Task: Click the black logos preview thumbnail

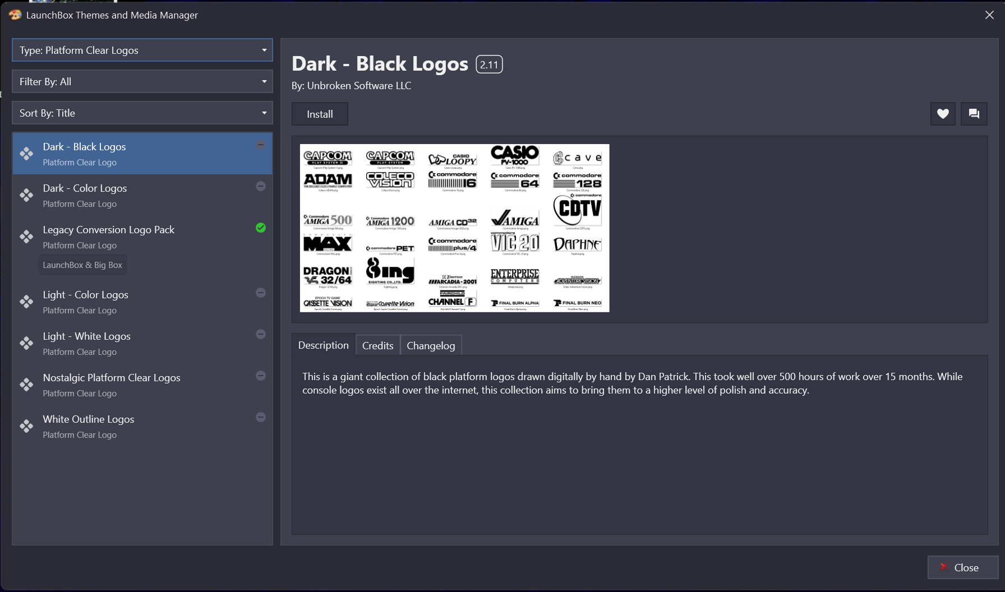Action: (455, 228)
